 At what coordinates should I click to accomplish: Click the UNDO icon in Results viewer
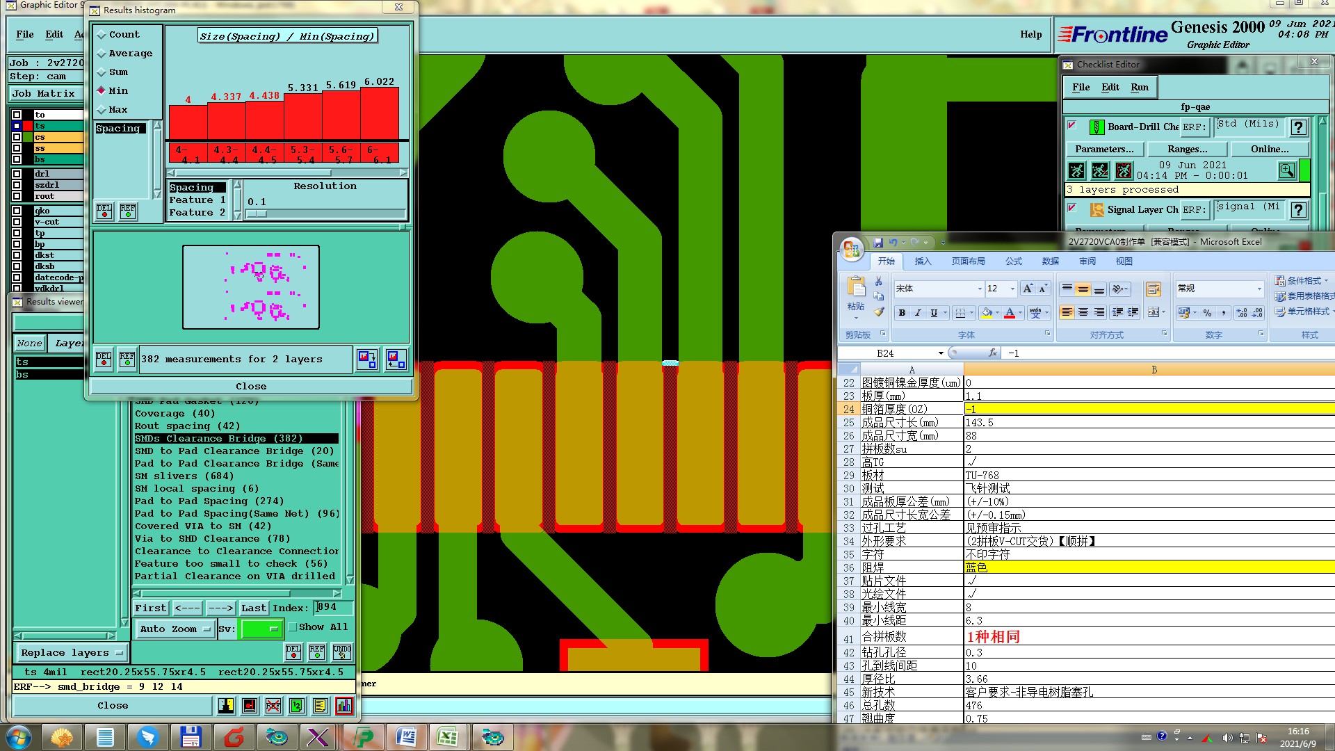342,652
